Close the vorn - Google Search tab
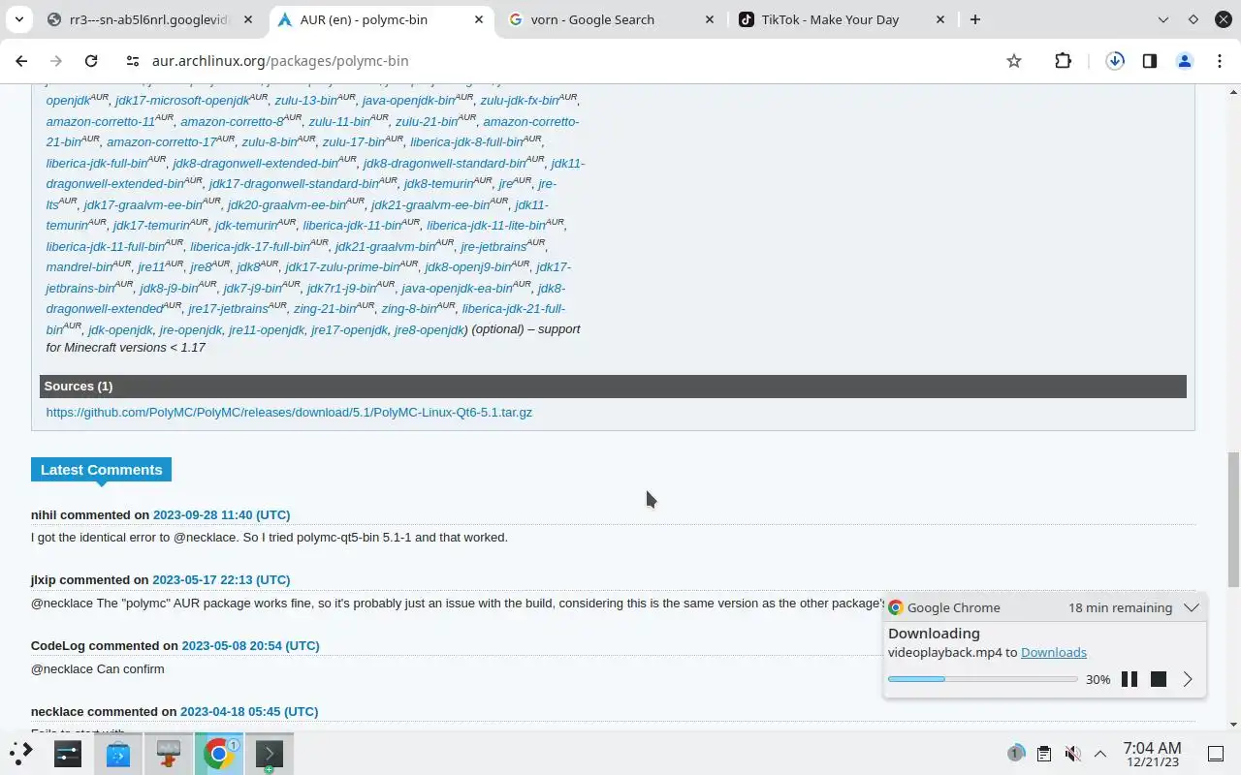The image size is (1241, 775). [x=709, y=19]
